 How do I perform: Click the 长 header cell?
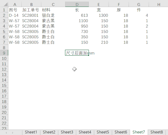pyautogui.click(x=77, y=10)
